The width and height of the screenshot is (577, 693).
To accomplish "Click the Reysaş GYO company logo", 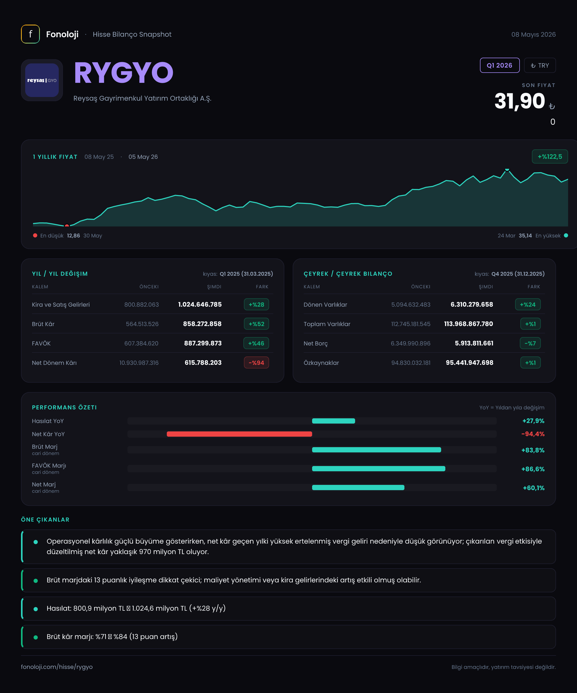I will pyautogui.click(x=42, y=80).
